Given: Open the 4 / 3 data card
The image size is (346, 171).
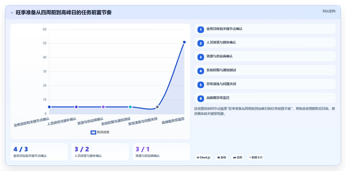Looking at the screenshot, I should point(39,152).
